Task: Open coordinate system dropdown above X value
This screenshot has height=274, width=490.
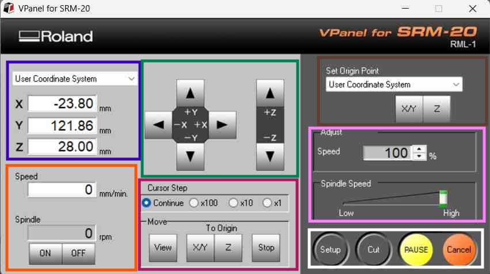Action: pyautogui.click(x=75, y=79)
